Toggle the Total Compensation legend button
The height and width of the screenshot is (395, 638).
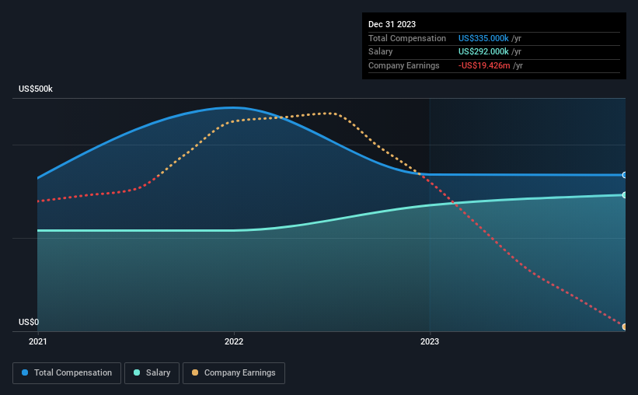pos(67,373)
